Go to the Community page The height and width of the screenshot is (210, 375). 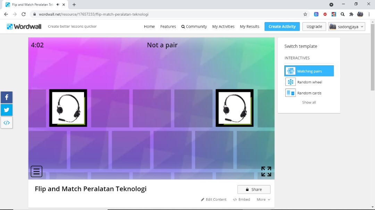[194, 27]
